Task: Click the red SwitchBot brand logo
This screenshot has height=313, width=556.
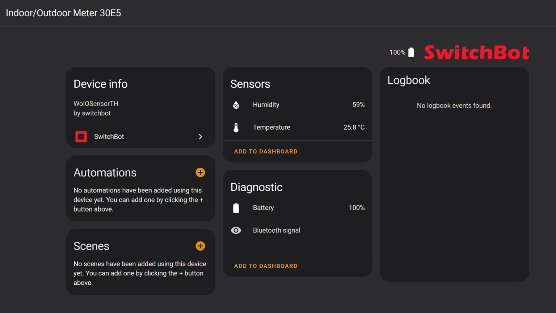Action: pos(476,53)
